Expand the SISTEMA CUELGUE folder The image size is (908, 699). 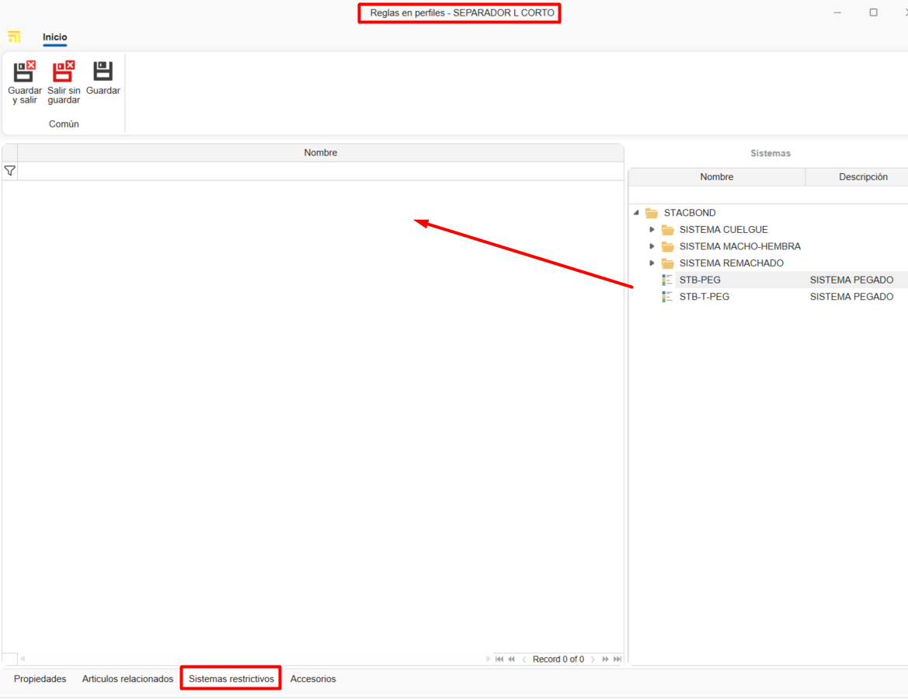click(x=652, y=230)
